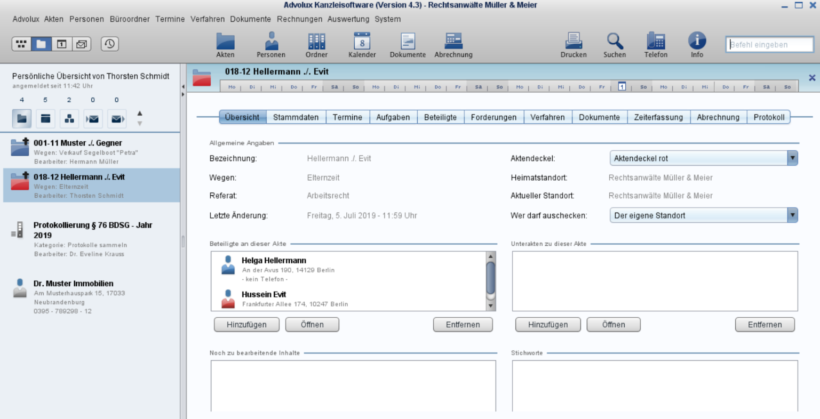Open the Dokumente toolbar icon
This screenshot has width=820, height=419.
point(408,45)
